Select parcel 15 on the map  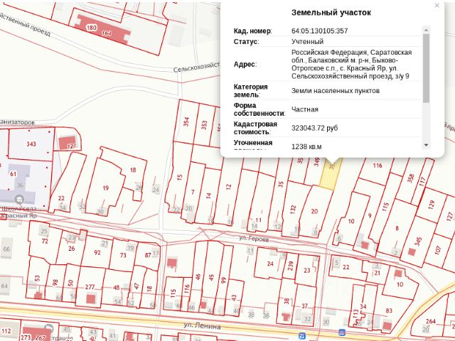[x=179, y=177]
